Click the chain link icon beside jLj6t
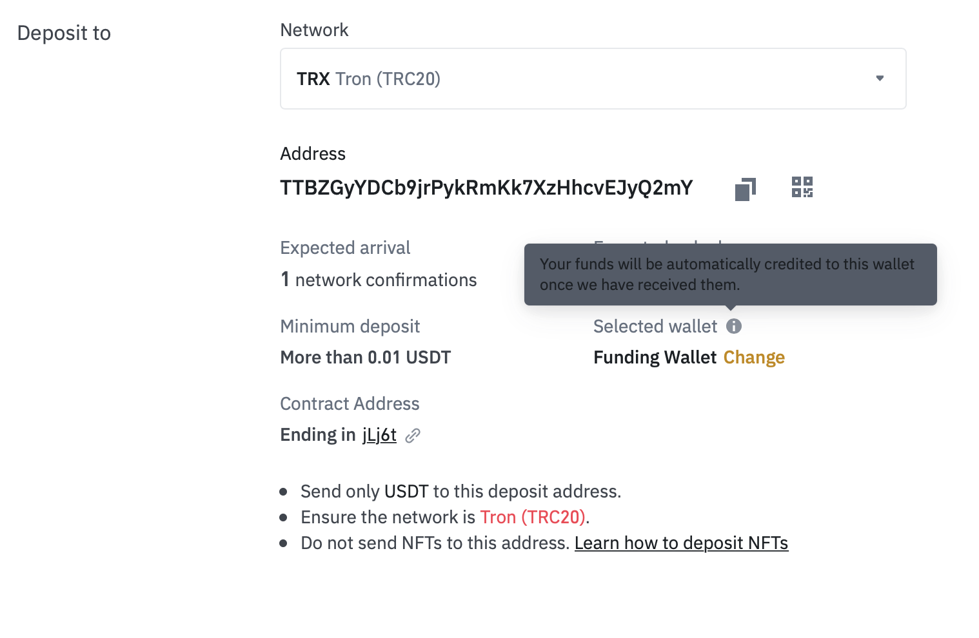The image size is (979, 638). coord(413,436)
